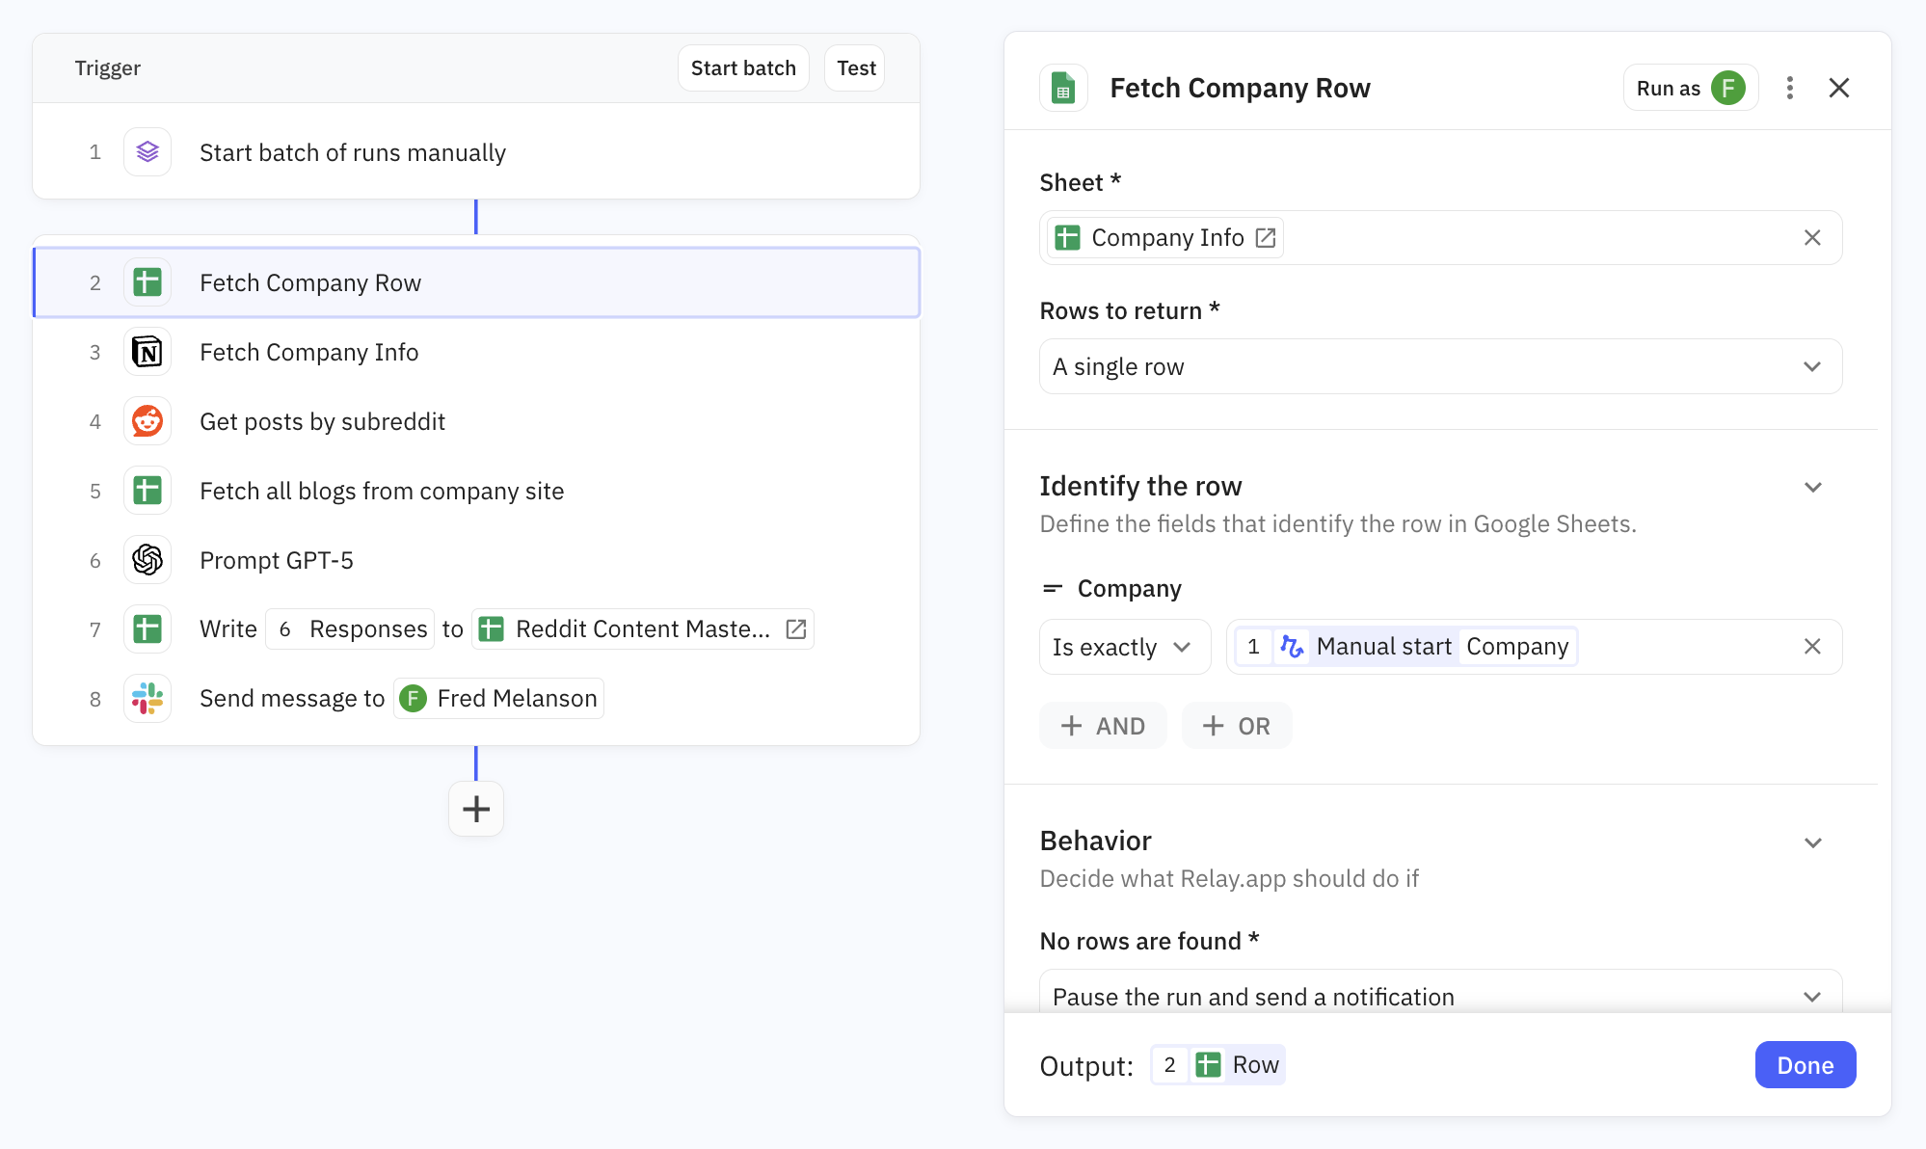This screenshot has height=1149, width=1926.
Task: Open Company Info sheet external link icon
Action: click(x=1266, y=238)
